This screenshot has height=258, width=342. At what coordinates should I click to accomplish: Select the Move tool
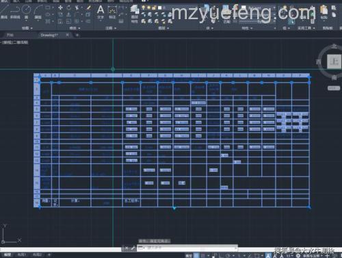60,8
